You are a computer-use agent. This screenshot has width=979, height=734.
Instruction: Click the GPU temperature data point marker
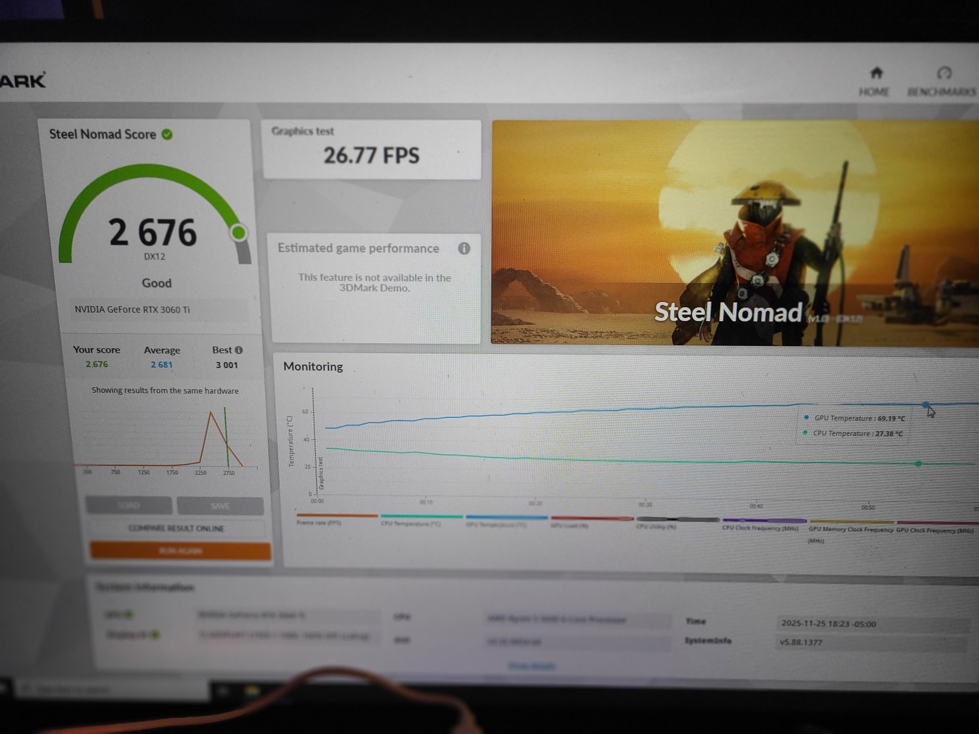(x=925, y=405)
